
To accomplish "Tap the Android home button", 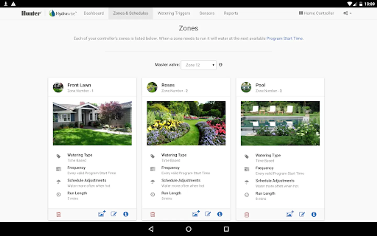I will (x=188, y=229).
